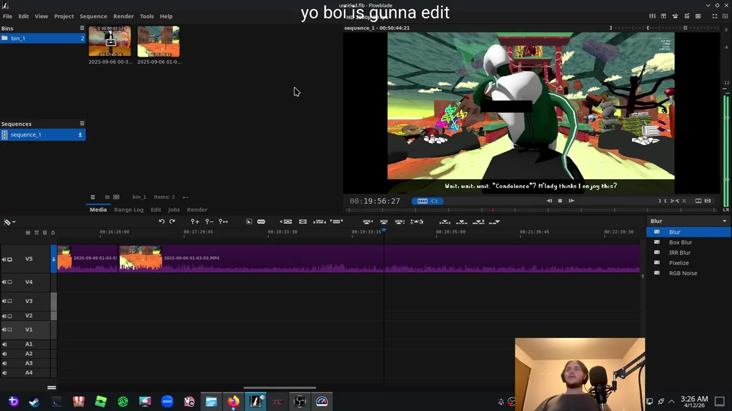This screenshot has height=411, width=732.
Task: Open the Blur filter group dropdown
Action: [689, 221]
